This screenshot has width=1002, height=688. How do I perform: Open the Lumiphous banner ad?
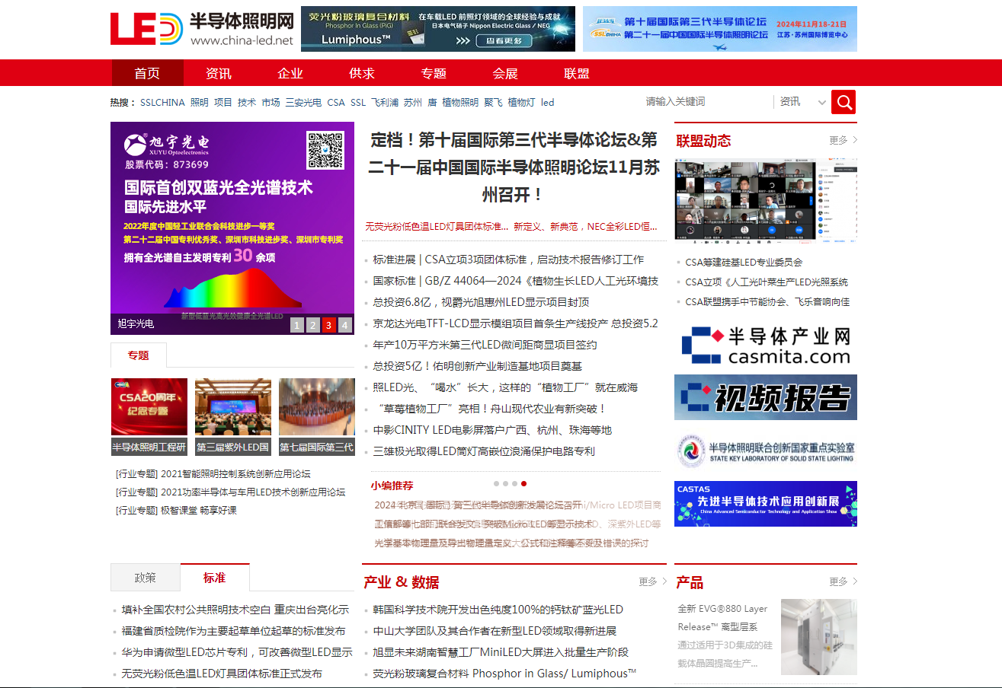tap(438, 29)
